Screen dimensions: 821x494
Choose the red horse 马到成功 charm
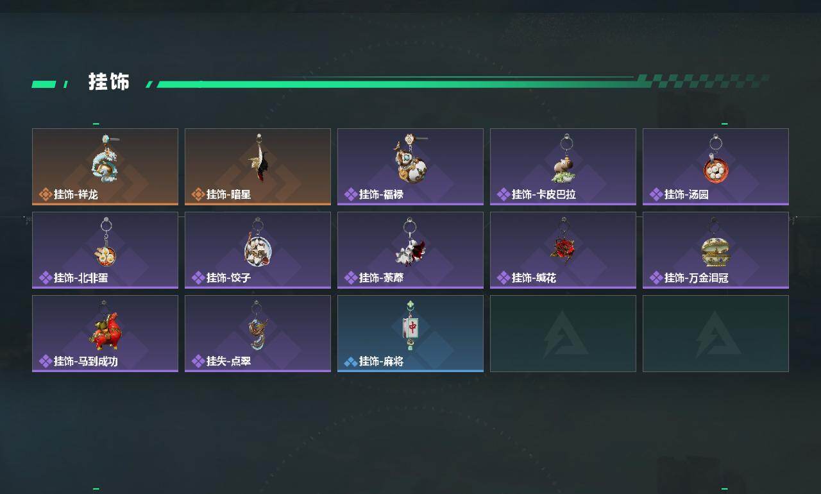point(105,327)
